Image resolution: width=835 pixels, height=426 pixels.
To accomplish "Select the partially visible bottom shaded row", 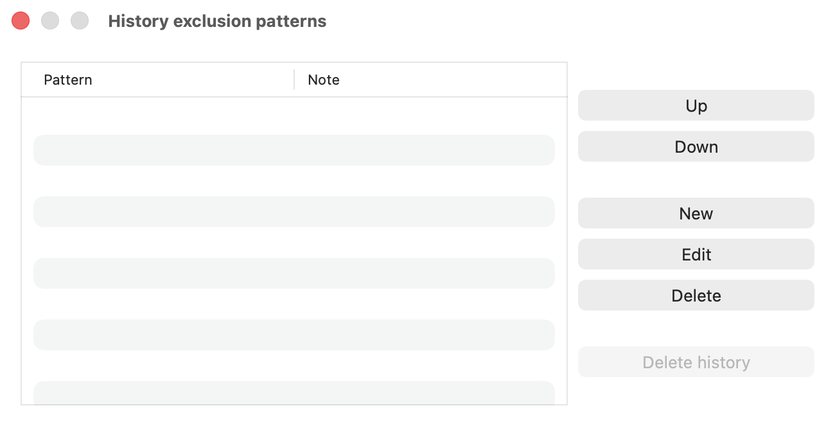I will pos(294,393).
